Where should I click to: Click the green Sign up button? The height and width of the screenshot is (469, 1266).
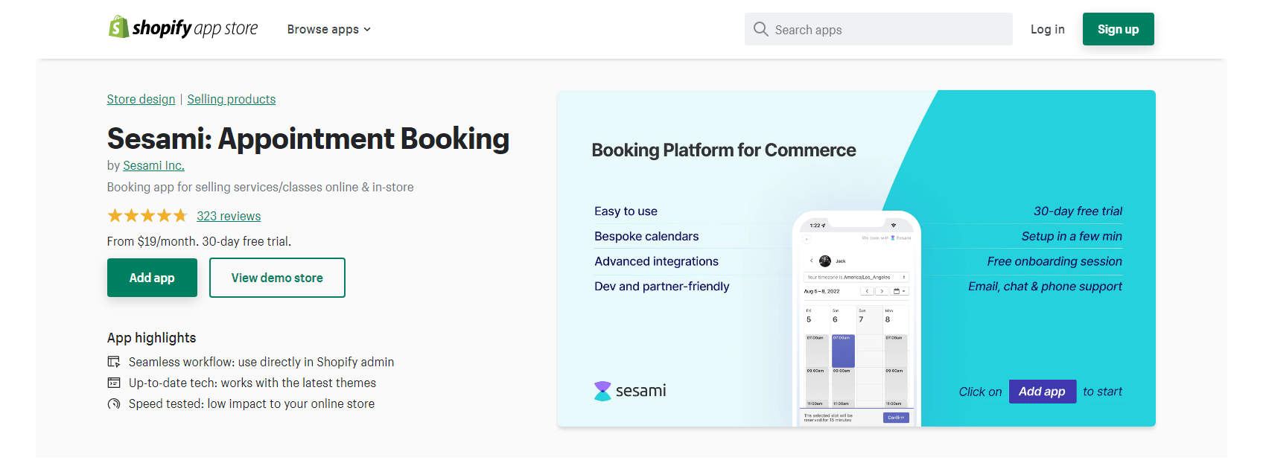(1118, 29)
